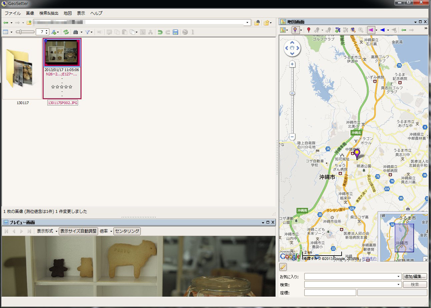Toggle the purple triangle direction button

(370, 30)
